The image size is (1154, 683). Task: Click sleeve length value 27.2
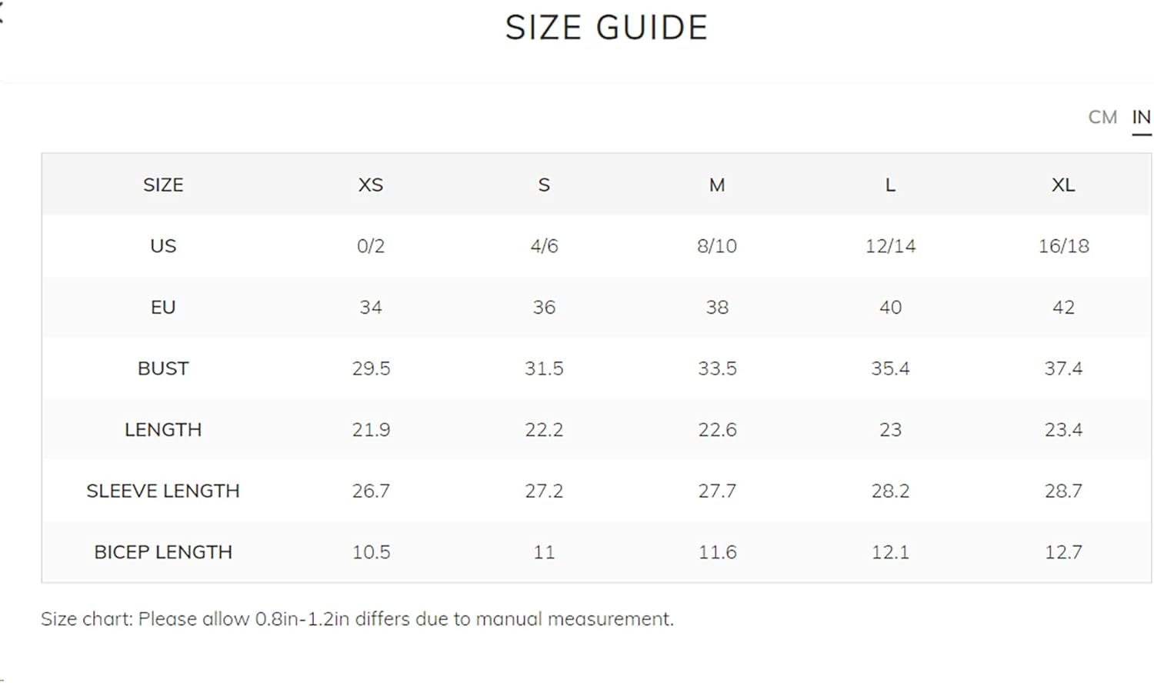[x=544, y=491]
